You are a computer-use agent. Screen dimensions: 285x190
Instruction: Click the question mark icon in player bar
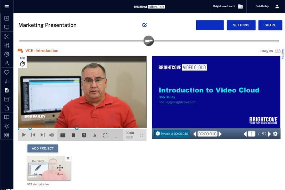coord(84,135)
